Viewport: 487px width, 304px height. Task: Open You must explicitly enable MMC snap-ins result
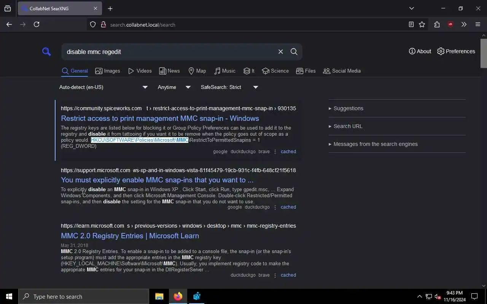tap(157, 180)
